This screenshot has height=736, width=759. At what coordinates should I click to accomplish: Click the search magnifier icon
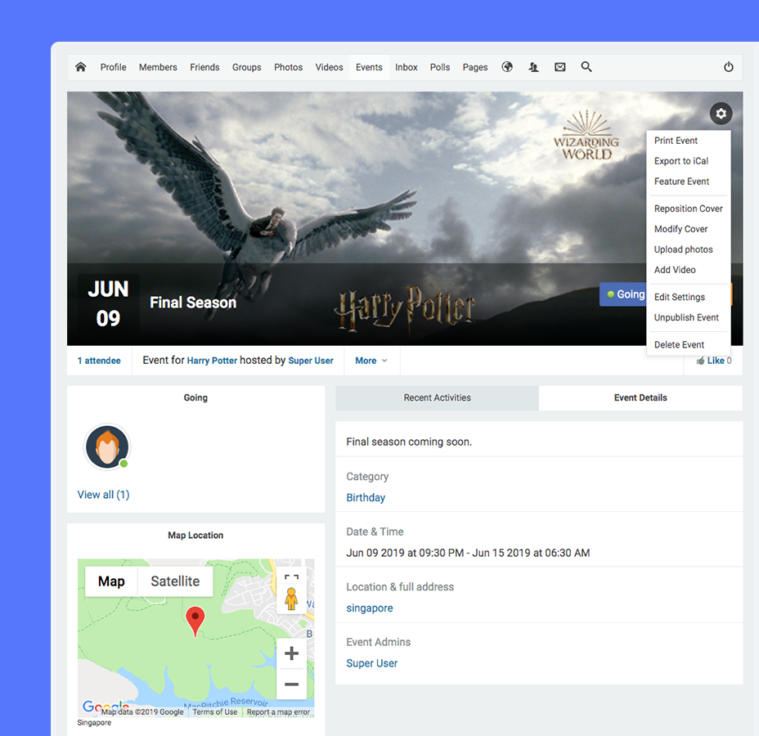point(586,67)
